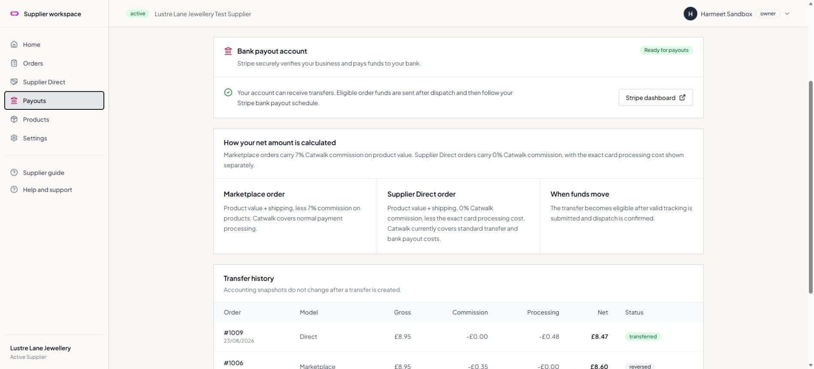This screenshot has height=369, width=814.
Task: Click the Processing column header
Action: (543, 312)
